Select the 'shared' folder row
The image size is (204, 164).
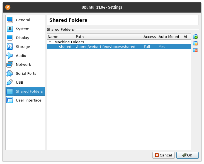click(x=65, y=47)
